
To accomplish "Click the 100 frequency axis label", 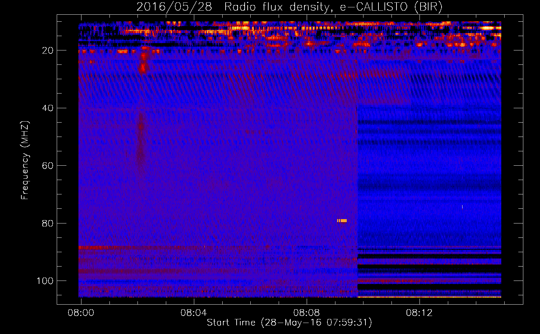I will (45, 281).
